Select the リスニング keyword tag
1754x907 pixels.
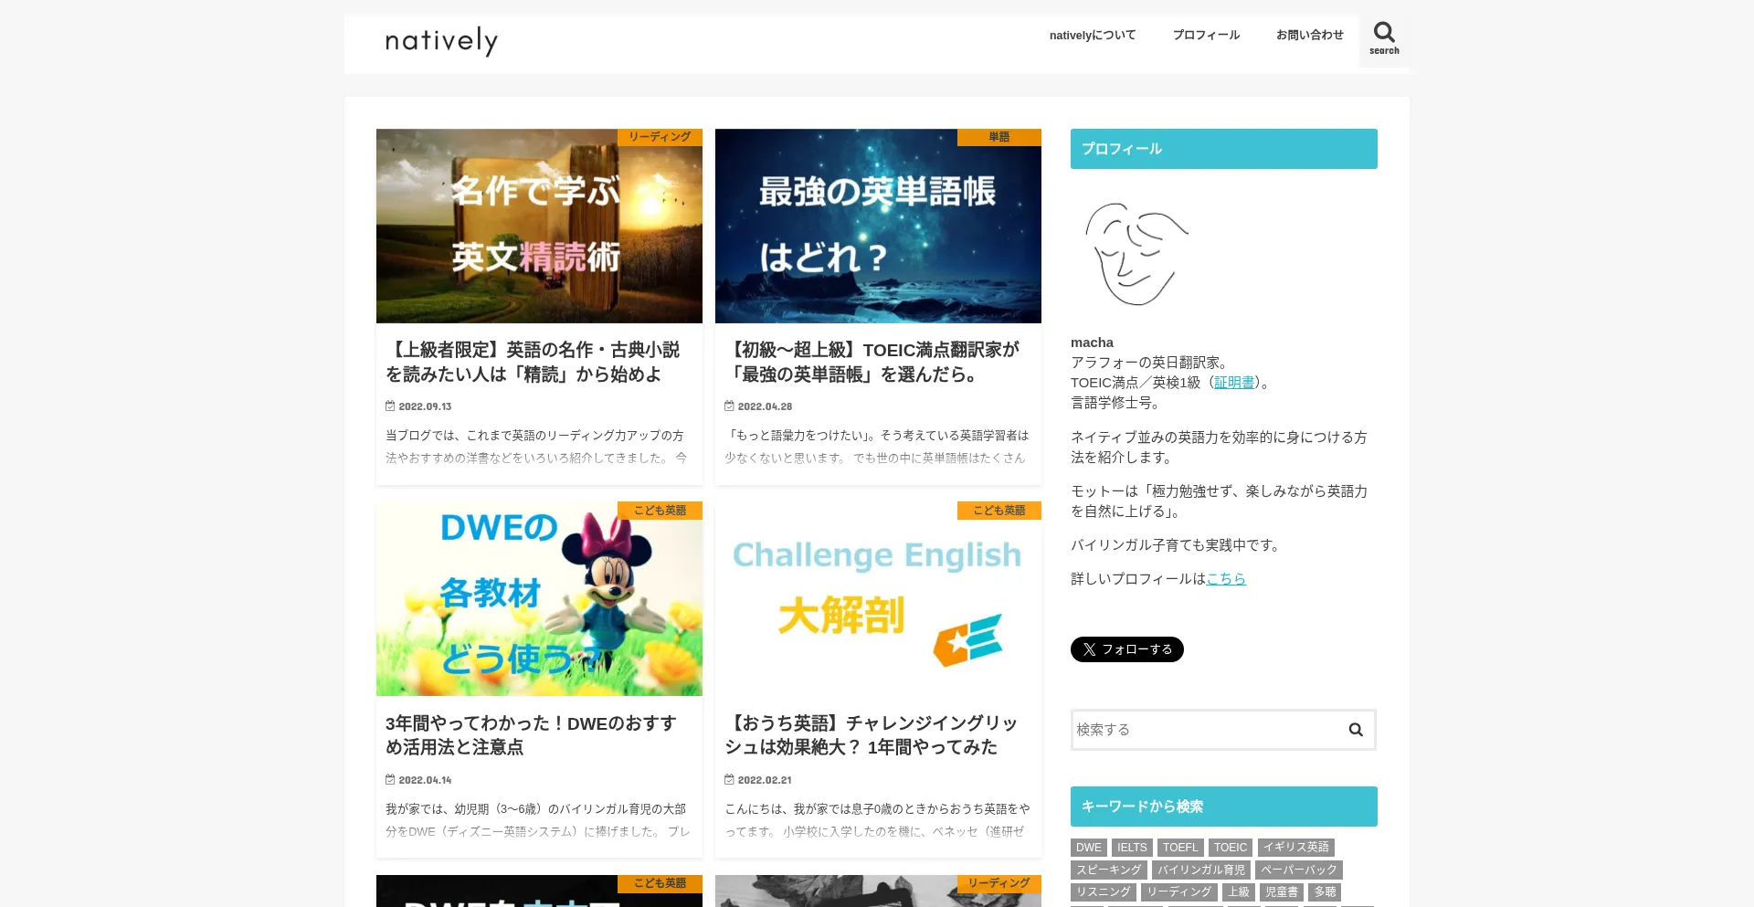tap(1104, 892)
